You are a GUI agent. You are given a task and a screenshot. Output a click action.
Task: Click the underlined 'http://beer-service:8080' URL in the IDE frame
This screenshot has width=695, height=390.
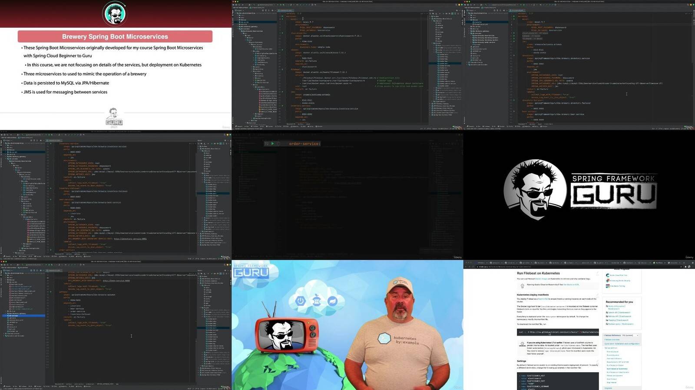tap(116, 281)
